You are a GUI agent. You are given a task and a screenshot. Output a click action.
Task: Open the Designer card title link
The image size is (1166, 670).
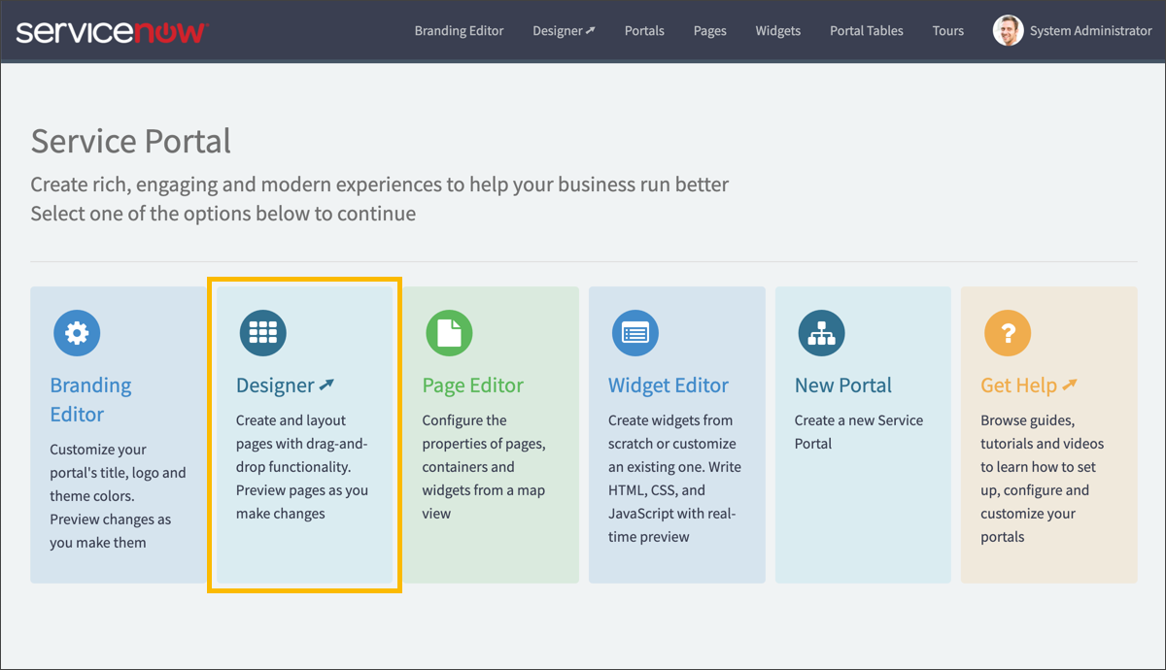(x=275, y=385)
